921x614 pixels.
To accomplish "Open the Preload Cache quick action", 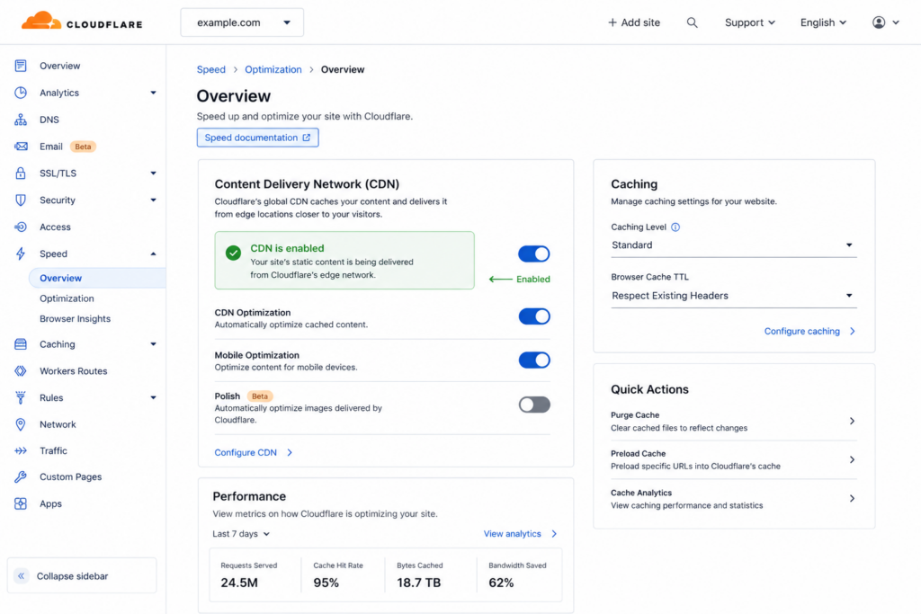I will [734, 459].
